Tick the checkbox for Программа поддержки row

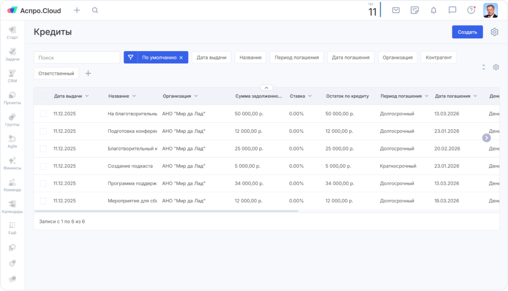point(43,183)
